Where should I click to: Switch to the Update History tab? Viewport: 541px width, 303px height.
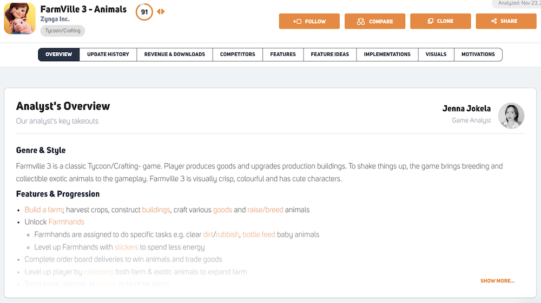pyautogui.click(x=108, y=55)
